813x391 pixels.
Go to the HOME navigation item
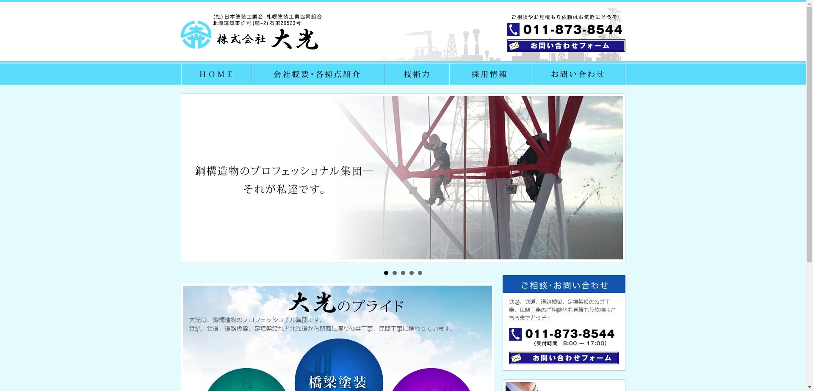[216, 74]
